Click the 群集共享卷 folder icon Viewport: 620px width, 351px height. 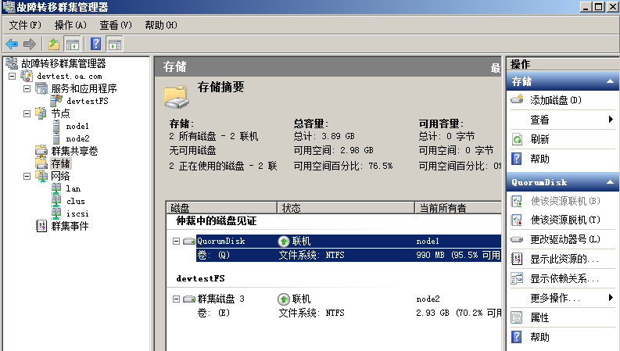tap(41, 151)
